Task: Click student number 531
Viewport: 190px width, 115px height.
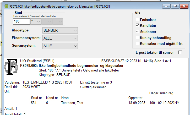Action: point(34,103)
